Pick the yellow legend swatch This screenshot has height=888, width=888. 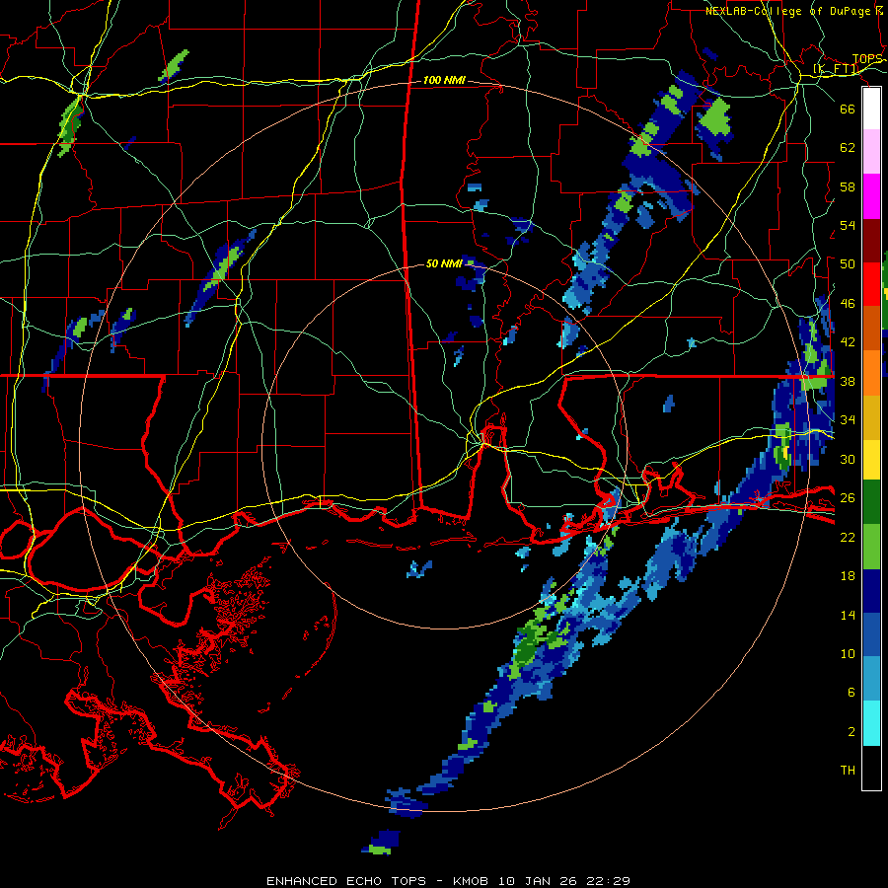[871, 460]
